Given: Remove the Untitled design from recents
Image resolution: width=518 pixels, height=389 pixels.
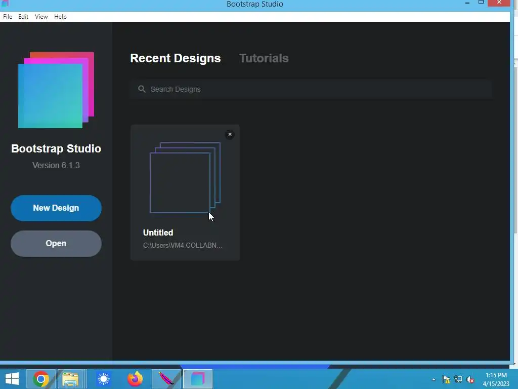Looking at the screenshot, I should (x=230, y=134).
